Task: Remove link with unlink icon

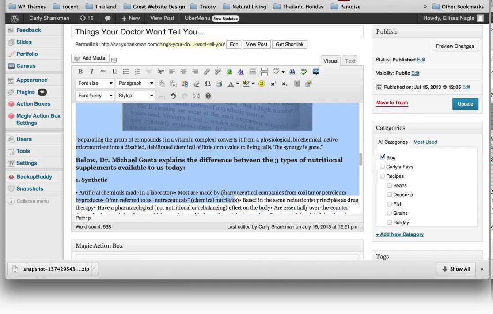Action: click(218, 72)
